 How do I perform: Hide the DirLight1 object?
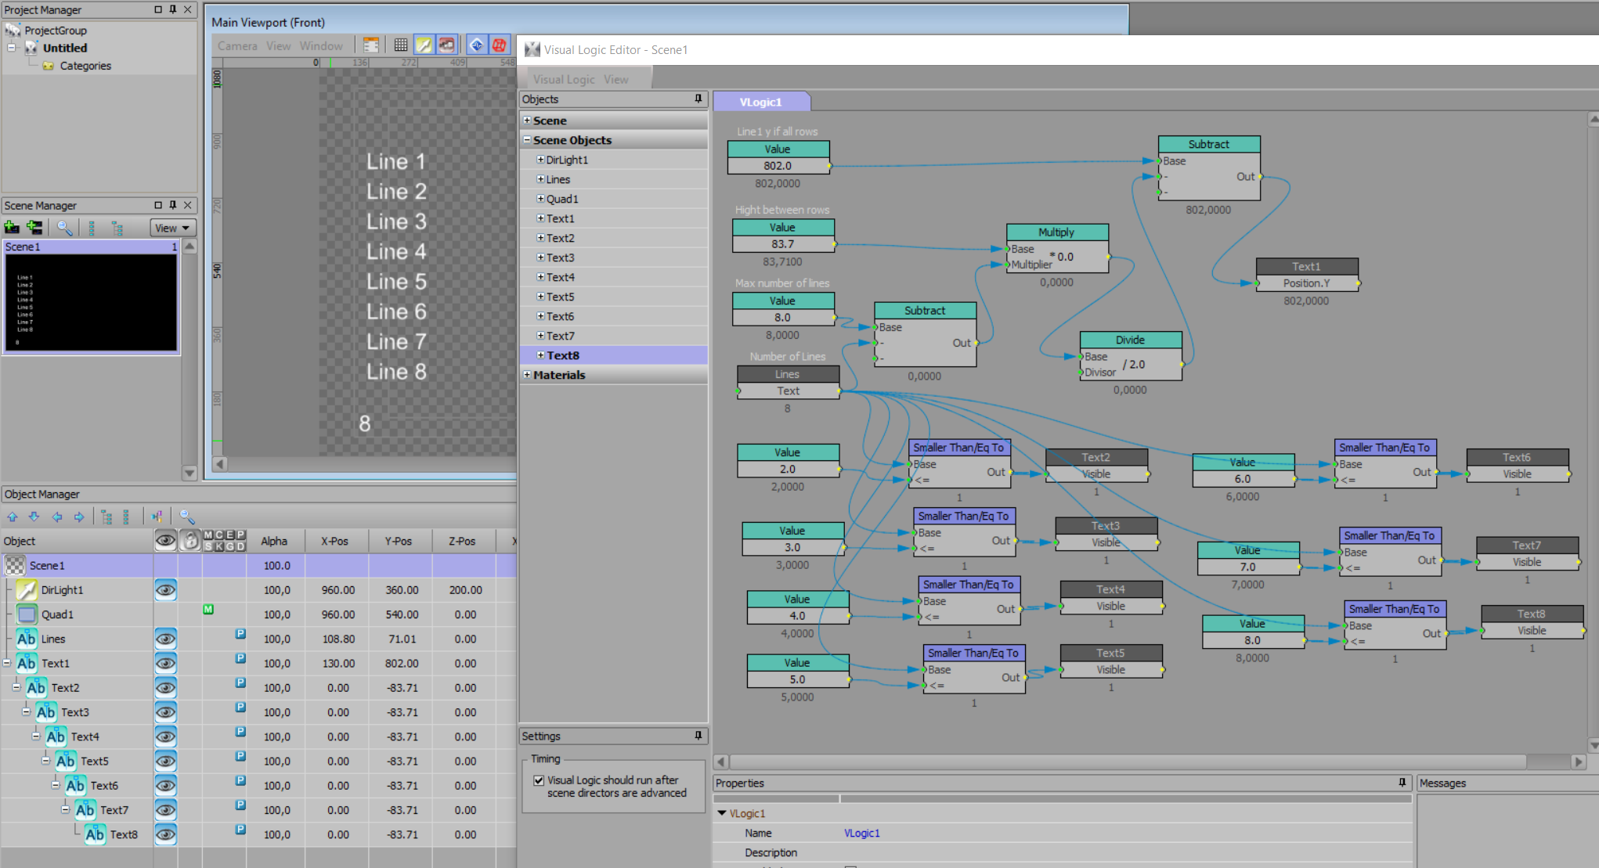165,590
